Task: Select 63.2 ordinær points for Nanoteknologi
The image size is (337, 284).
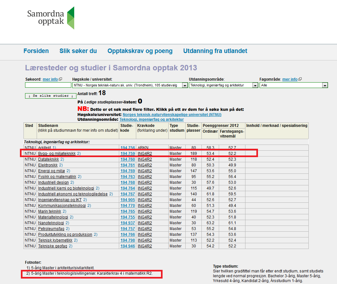Action: [210, 223]
